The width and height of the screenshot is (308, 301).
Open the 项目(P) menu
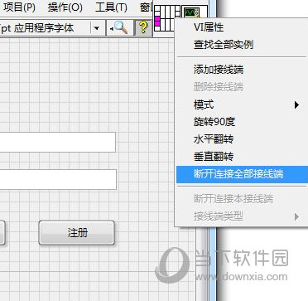[x=19, y=7]
